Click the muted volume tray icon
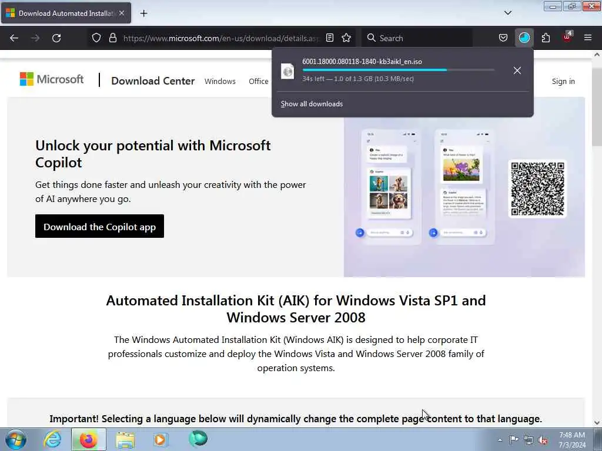This screenshot has width=602, height=451. click(543, 440)
